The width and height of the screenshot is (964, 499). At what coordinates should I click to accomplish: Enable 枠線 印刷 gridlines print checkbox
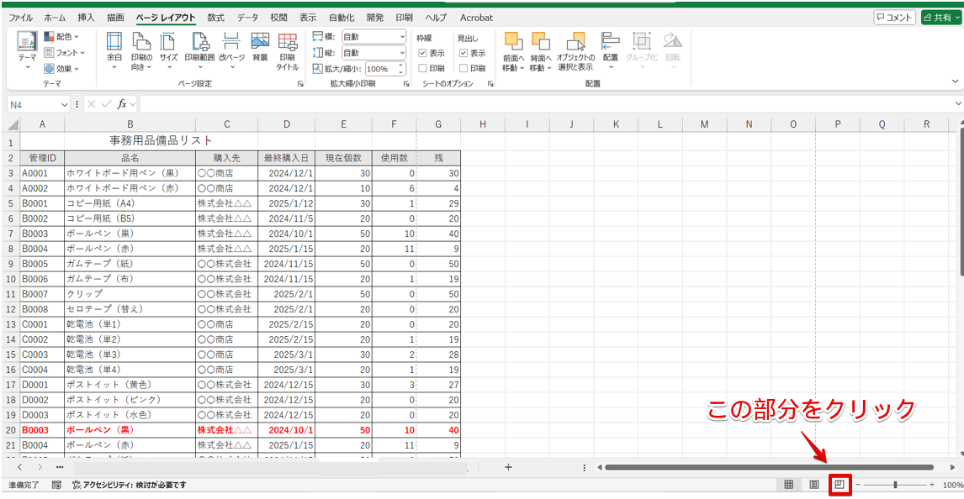click(x=423, y=68)
